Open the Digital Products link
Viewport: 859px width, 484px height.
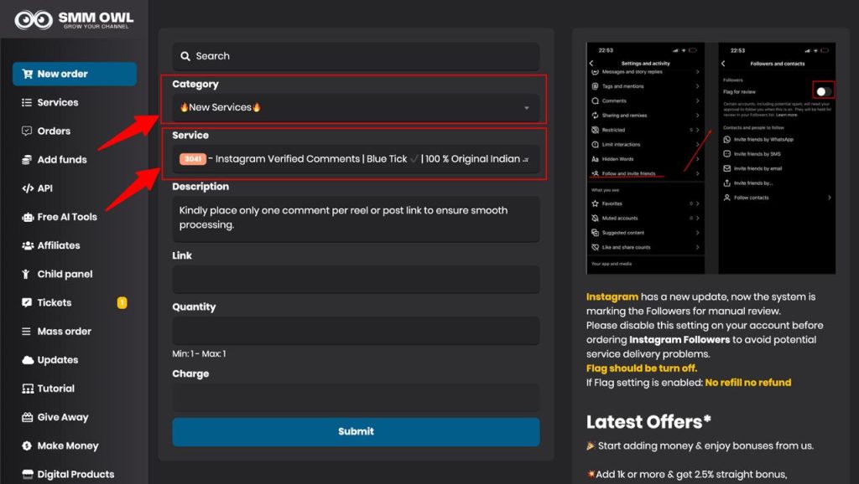click(75, 474)
